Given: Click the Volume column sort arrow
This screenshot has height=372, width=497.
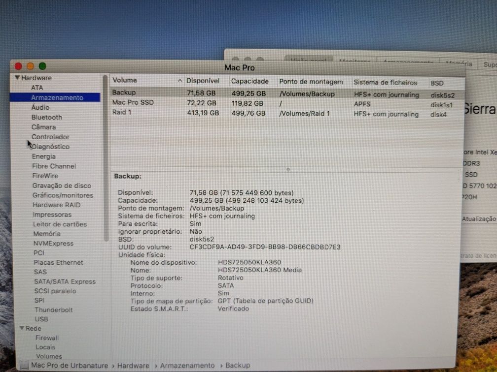Looking at the screenshot, I should 179,81.
